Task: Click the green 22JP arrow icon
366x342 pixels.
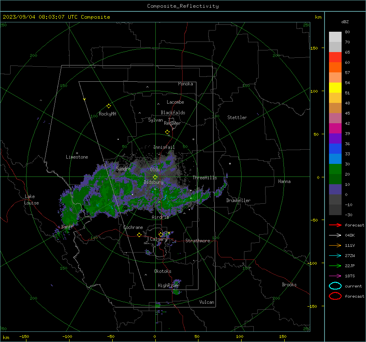Action: point(335,266)
